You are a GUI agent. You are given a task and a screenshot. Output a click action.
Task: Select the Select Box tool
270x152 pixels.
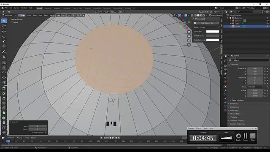click(x=4, y=21)
